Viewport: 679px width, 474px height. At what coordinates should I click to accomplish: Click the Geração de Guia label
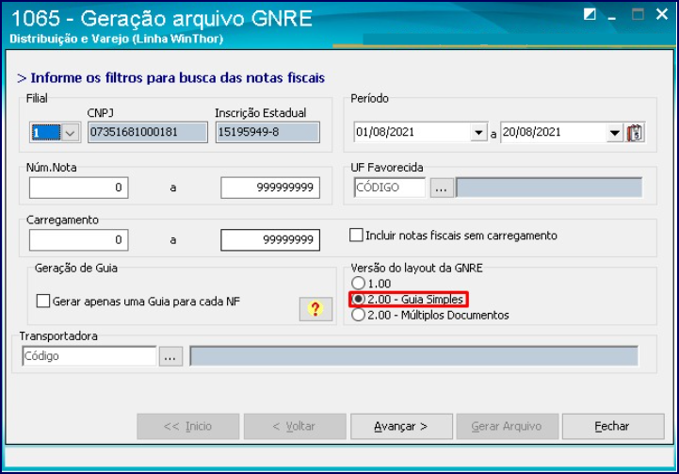click(x=76, y=269)
